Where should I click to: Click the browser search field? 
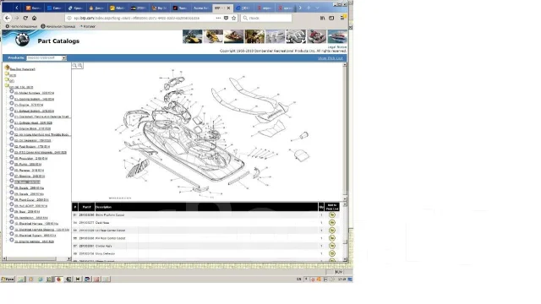tap(266, 18)
